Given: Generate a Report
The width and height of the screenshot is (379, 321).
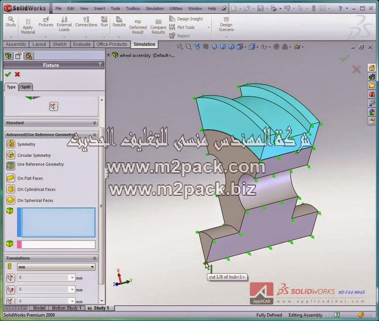Looking at the screenshot, I should (x=179, y=36).
